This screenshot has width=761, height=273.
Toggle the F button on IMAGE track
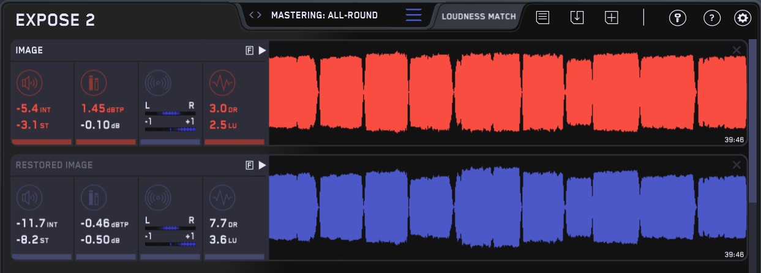249,51
